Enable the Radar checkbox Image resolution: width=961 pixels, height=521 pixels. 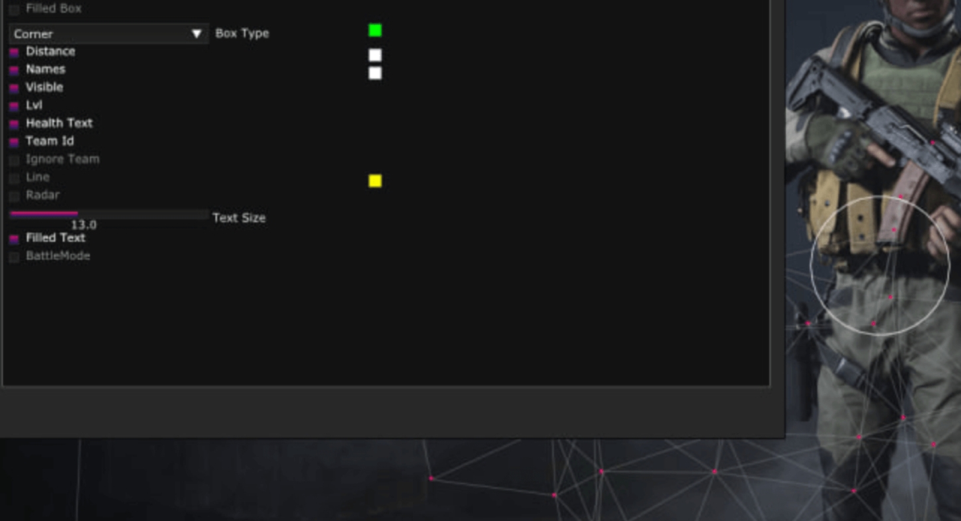pos(14,196)
